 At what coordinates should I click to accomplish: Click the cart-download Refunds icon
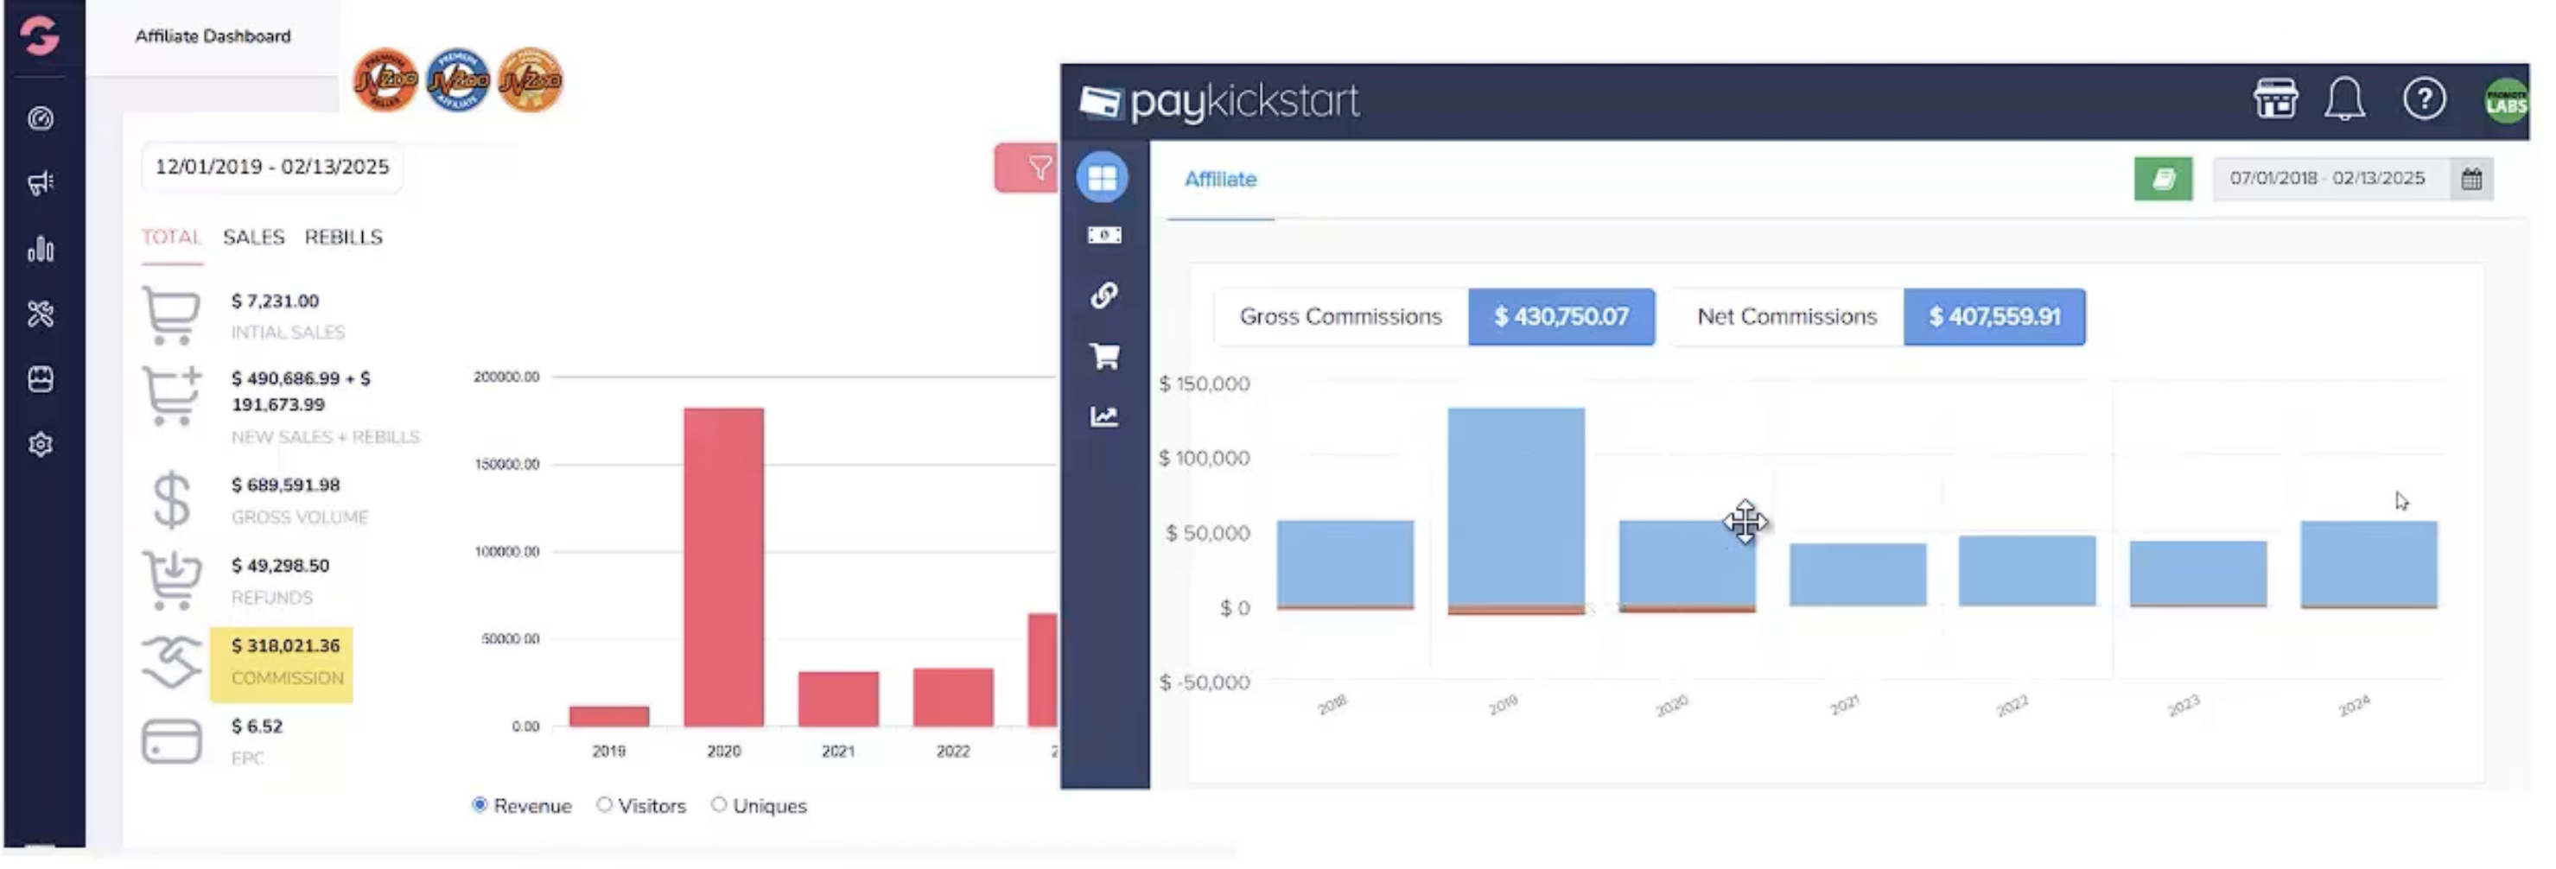pyautogui.click(x=172, y=580)
